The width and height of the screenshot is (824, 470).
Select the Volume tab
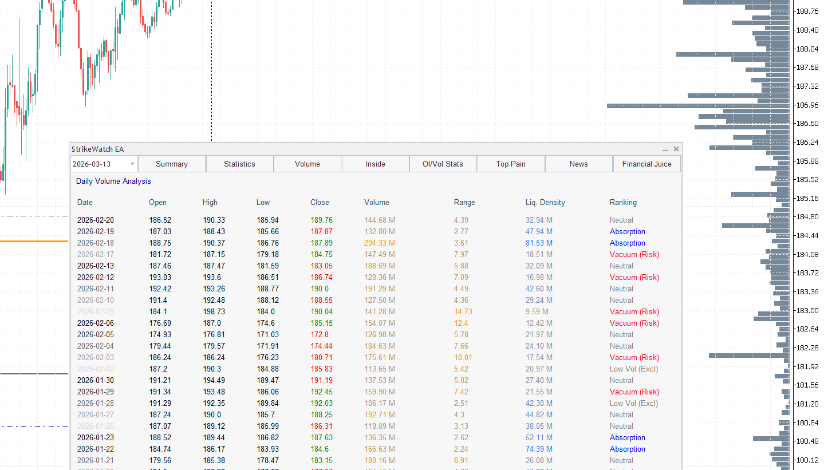(307, 164)
